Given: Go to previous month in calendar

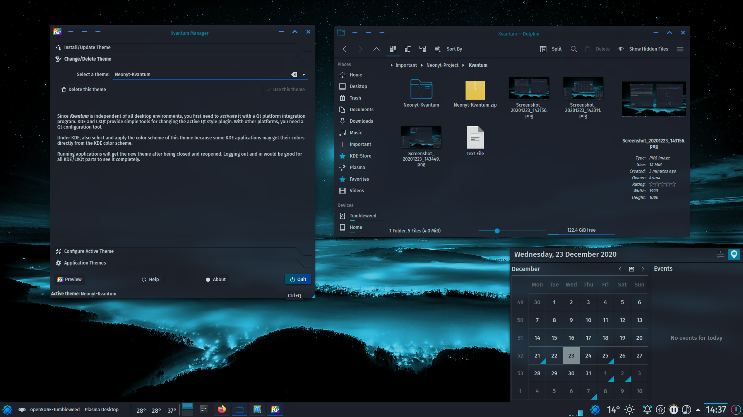Looking at the screenshot, I should [x=620, y=269].
